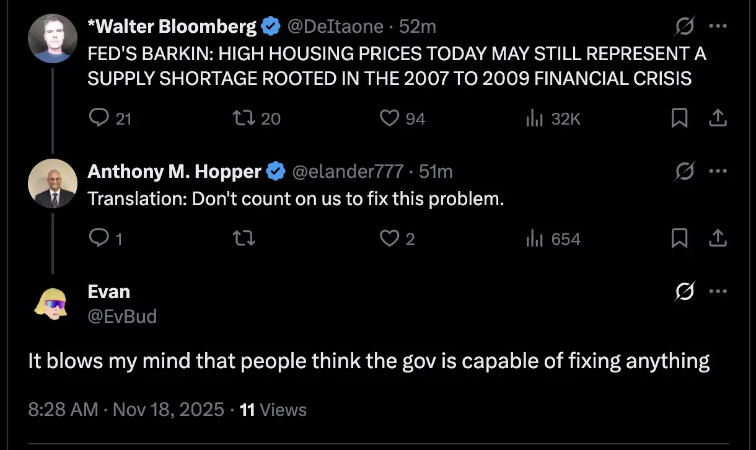The width and height of the screenshot is (756, 450).
Task: Reply to Walter Bloomberg's tweet
Action: coord(100,118)
